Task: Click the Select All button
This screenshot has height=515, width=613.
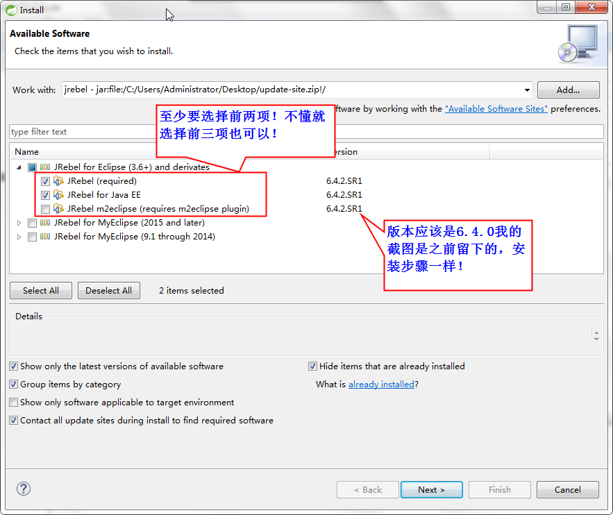Action: 41,290
